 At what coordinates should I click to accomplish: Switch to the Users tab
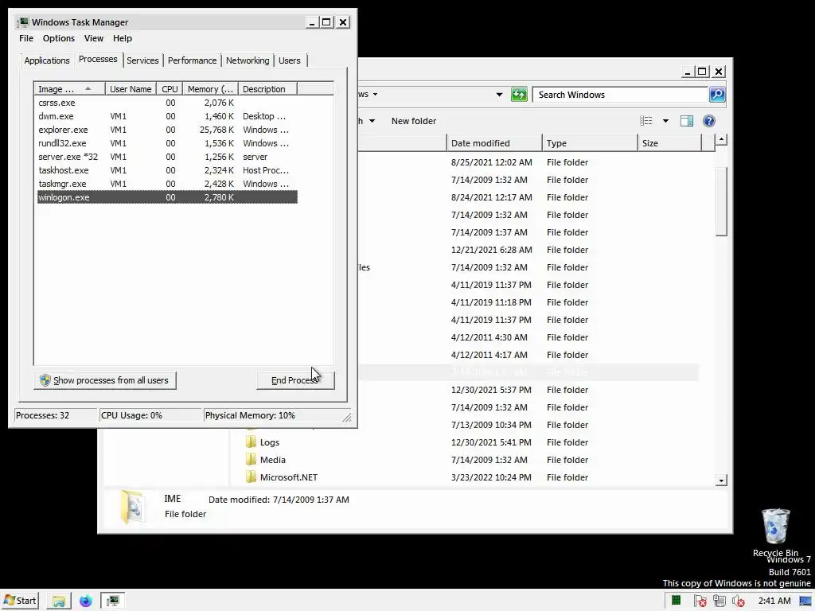290,60
